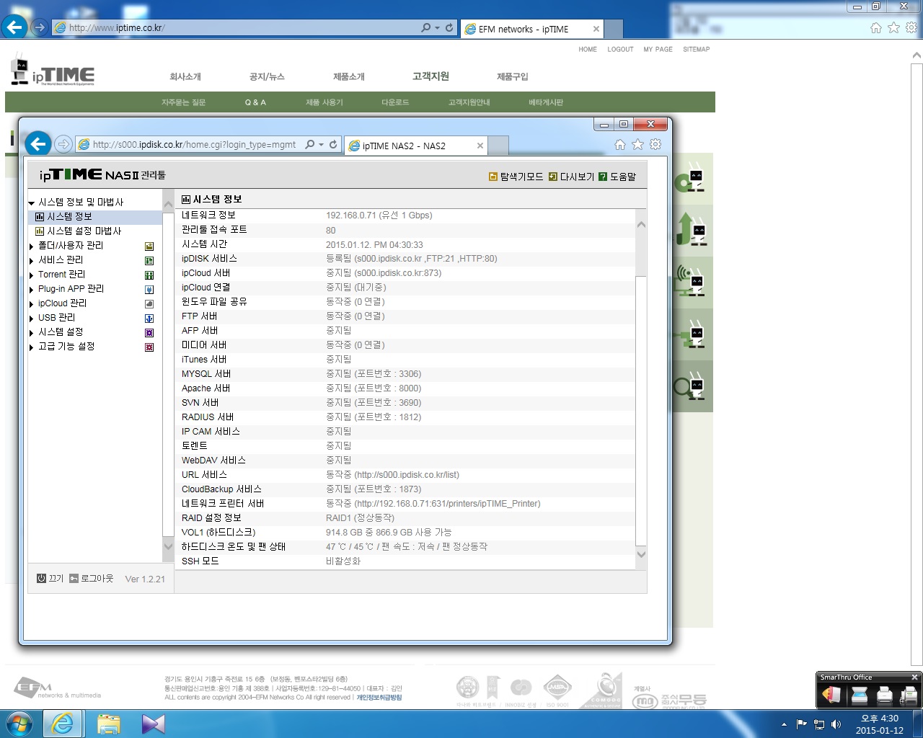Open Internet Explorer from the taskbar
The height and width of the screenshot is (738, 923).
coord(63,724)
